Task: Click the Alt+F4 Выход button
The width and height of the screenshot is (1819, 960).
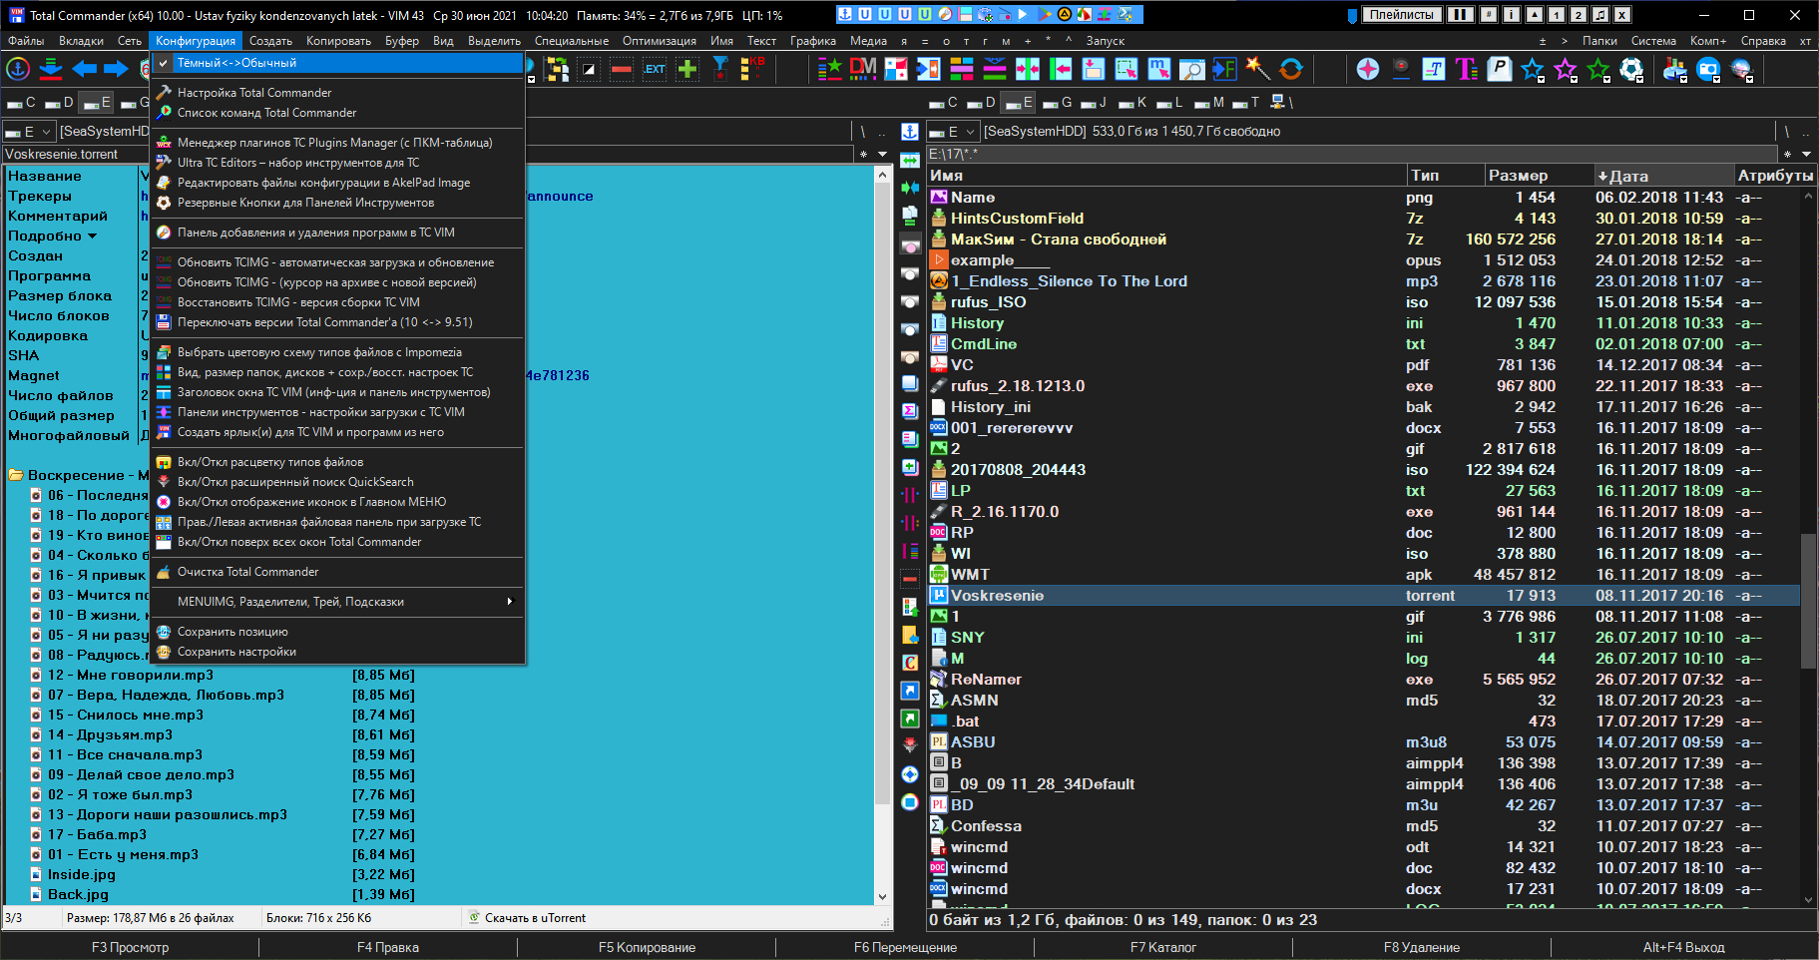Action: tap(1683, 947)
